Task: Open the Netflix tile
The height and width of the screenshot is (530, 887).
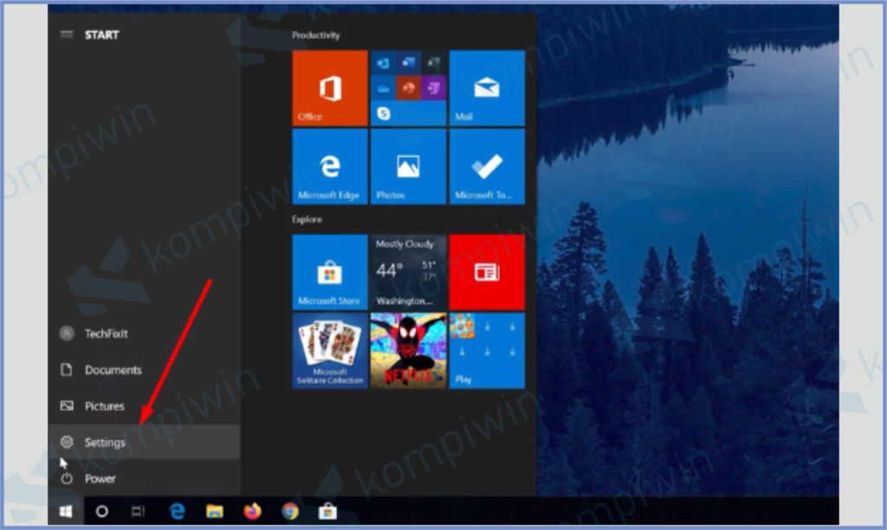Action: (x=408, y=351)
